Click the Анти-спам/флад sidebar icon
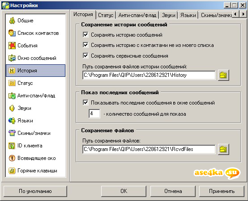 click(x=12, y=96)
